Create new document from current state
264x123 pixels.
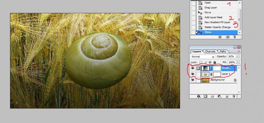click(x=220, y=37)
